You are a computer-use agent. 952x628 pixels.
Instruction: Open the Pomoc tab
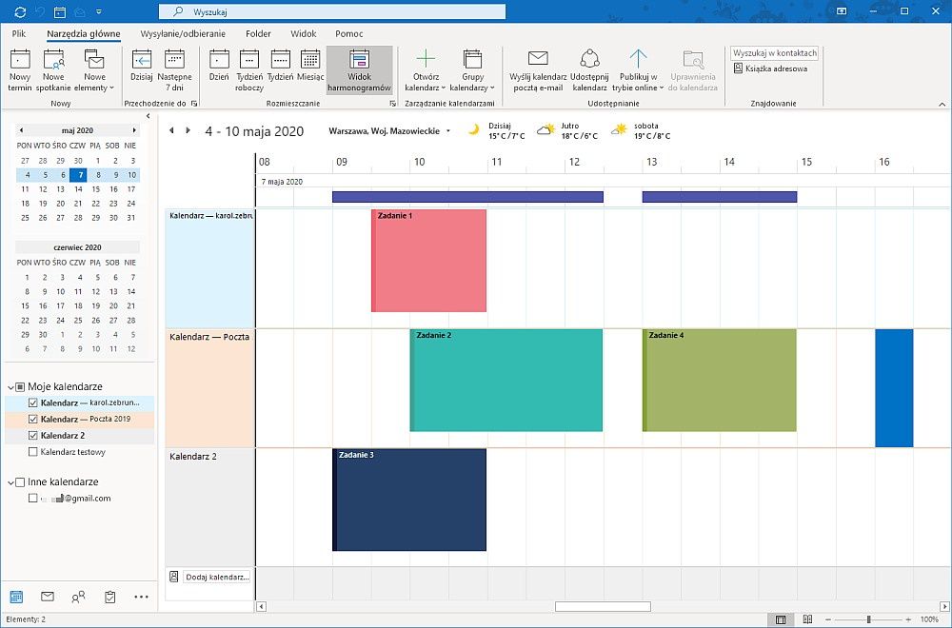tap(349, 33)
